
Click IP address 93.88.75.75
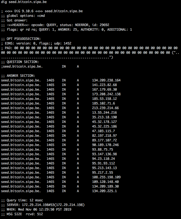(102, 150)
